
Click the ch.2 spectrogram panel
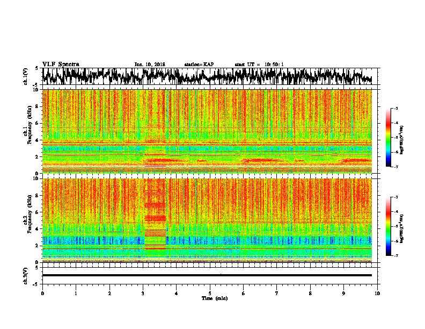click(207, 220)
